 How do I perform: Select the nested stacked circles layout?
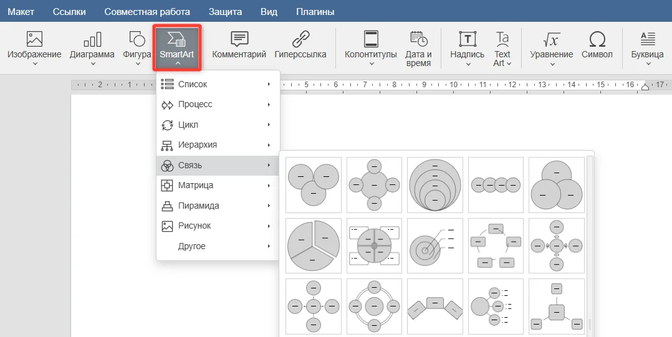[435, 184]
